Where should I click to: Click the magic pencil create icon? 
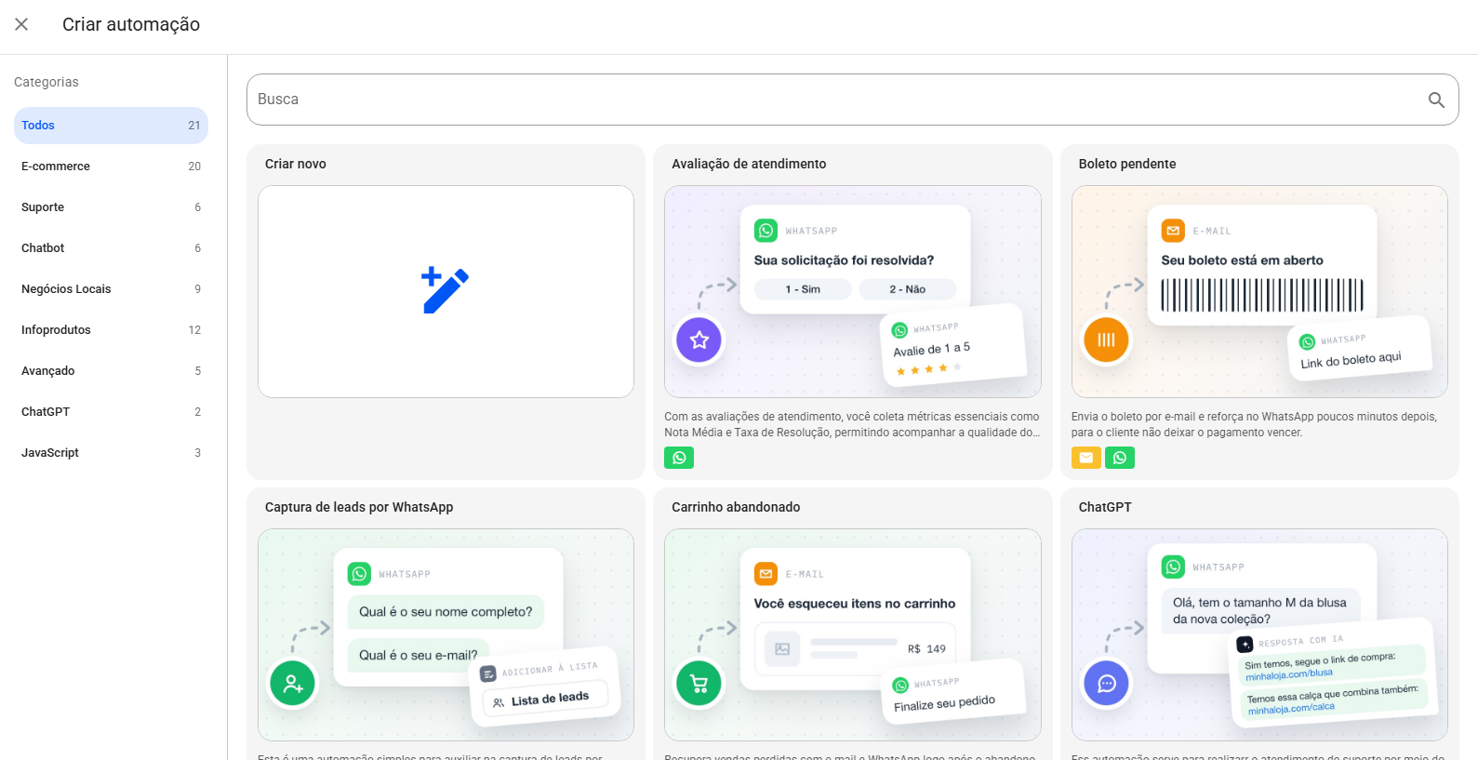445,290
